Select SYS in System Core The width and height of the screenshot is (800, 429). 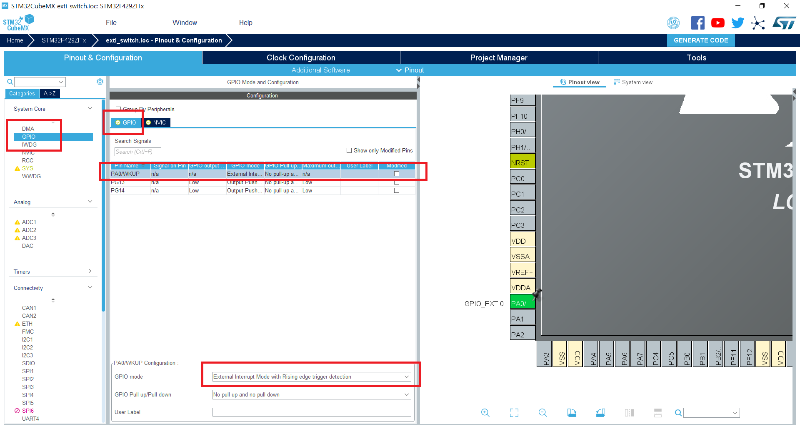[x=27, y=168]
